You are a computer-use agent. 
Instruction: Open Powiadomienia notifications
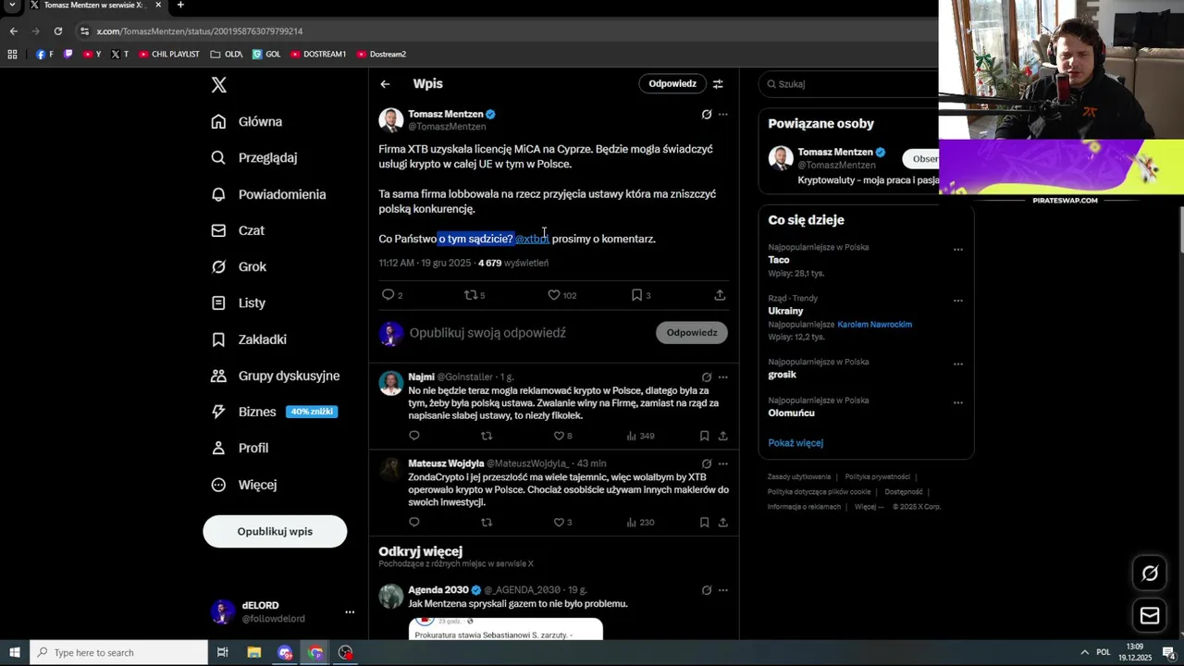(x=268, y=194)
